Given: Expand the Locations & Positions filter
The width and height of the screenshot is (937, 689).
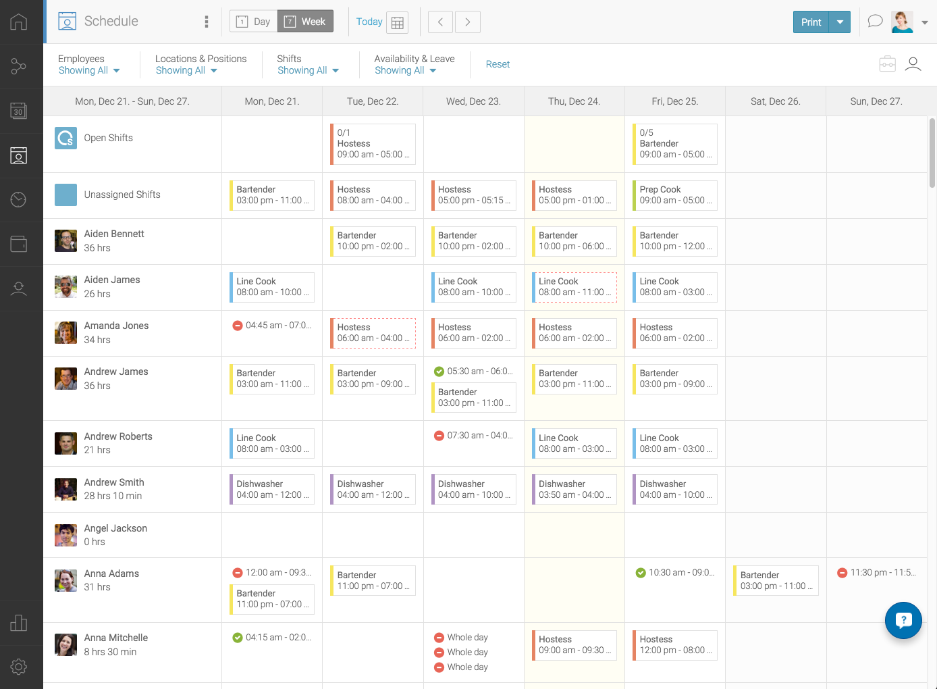Looking at the screenshot, I should (x=186, y=70).
